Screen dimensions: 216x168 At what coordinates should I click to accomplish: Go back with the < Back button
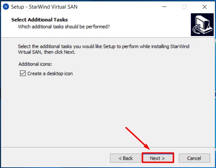125,158
